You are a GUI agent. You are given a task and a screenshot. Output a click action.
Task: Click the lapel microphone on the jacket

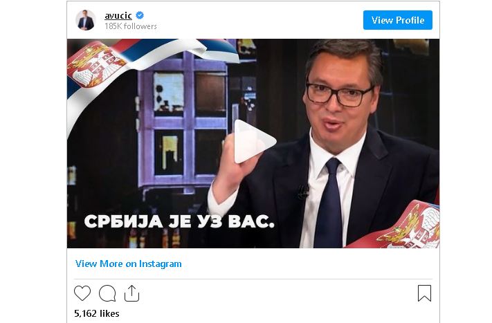[x=303, y=192]
